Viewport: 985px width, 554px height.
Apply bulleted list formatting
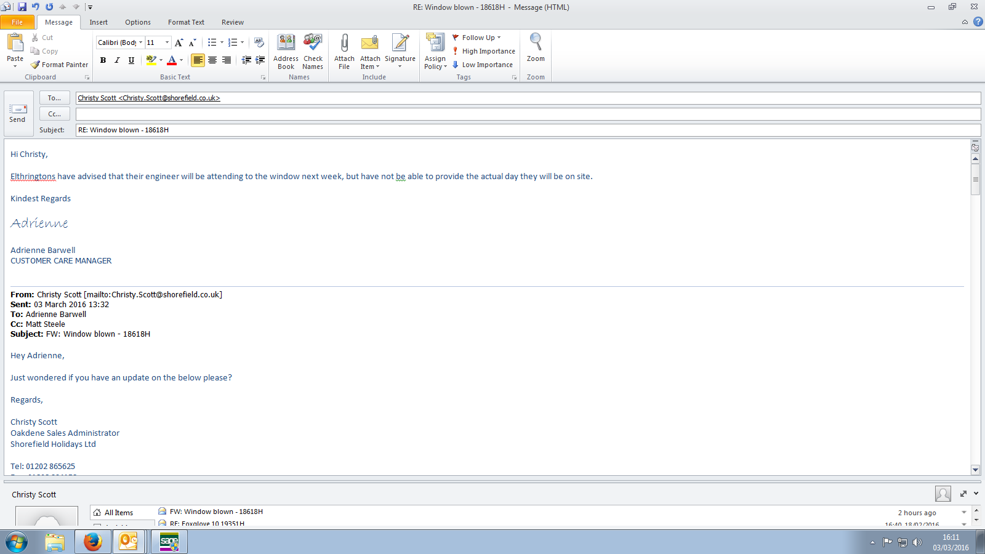tap(212, 42)
